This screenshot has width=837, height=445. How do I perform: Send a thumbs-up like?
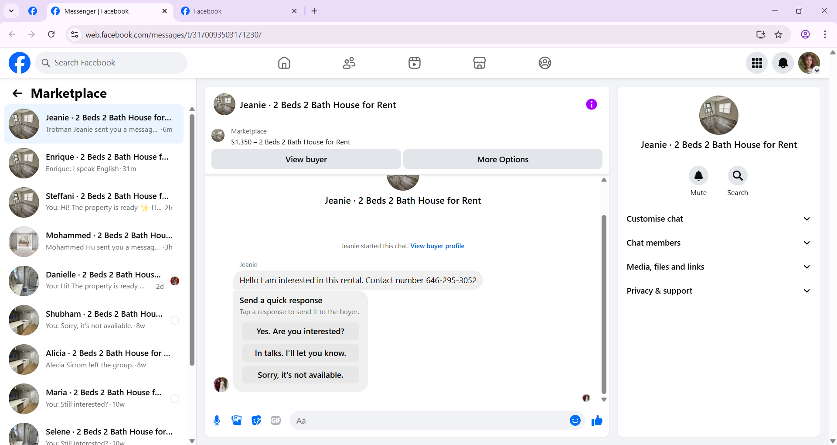coord(597,421)
